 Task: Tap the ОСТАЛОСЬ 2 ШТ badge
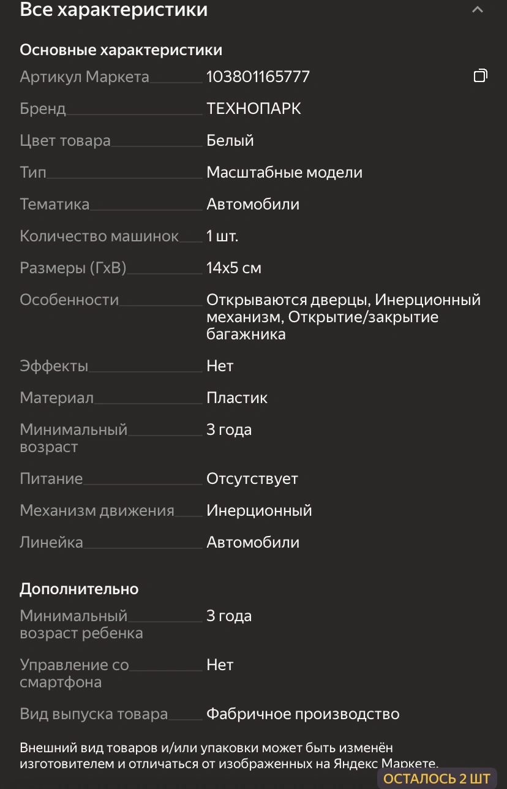click(437, 779)
